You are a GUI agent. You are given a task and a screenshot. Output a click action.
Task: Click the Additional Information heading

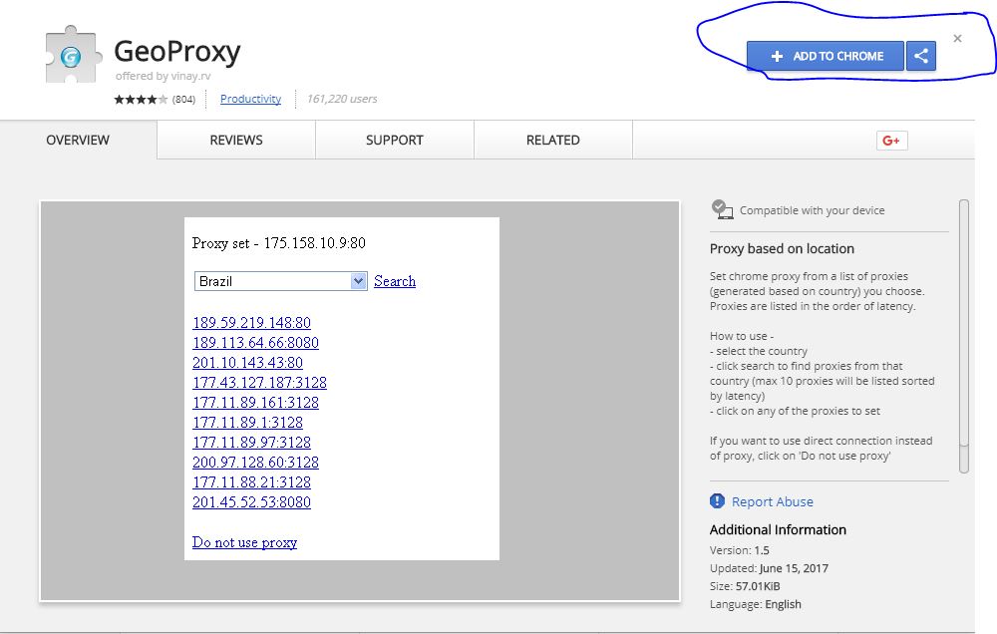[x=778, y=529]
